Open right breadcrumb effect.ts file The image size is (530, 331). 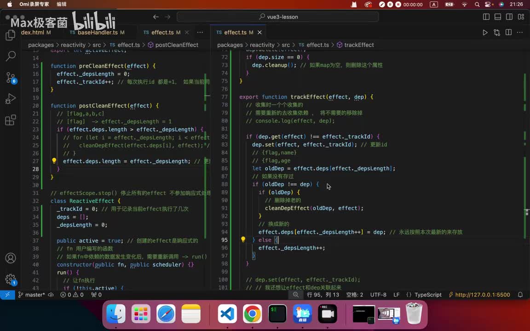click(x=314, y=45)
